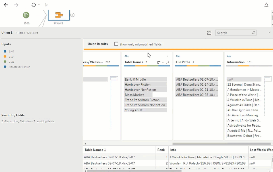The height and width of the screenshot is (172, 273).
Task: Enable Show only mismatched fields checkbox
Action: pyautogui.click(x=116, y=44)
